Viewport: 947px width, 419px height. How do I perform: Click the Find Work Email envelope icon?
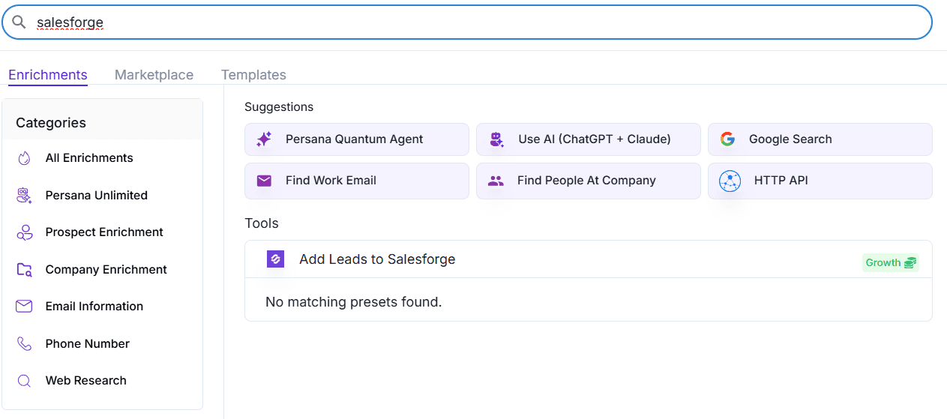(x=264, y=181)
